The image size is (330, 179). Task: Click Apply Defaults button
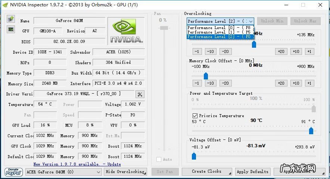[252, 172]
